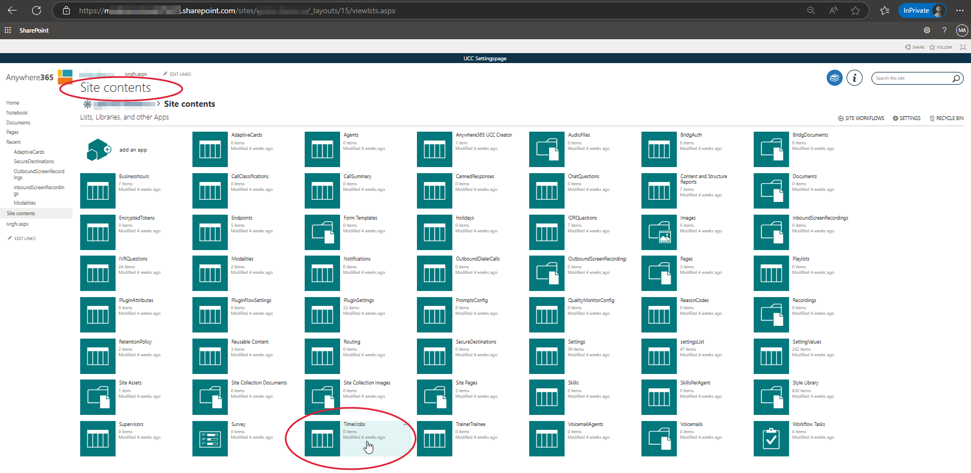Click the Anywhere365 site logo

(x=39, y=77)
